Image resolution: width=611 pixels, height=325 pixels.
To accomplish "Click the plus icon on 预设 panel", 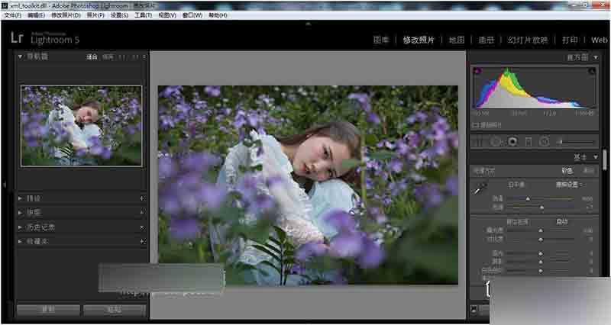I will (142, 198).
